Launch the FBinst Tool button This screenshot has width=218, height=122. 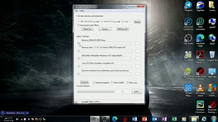[x=87, y=29]
